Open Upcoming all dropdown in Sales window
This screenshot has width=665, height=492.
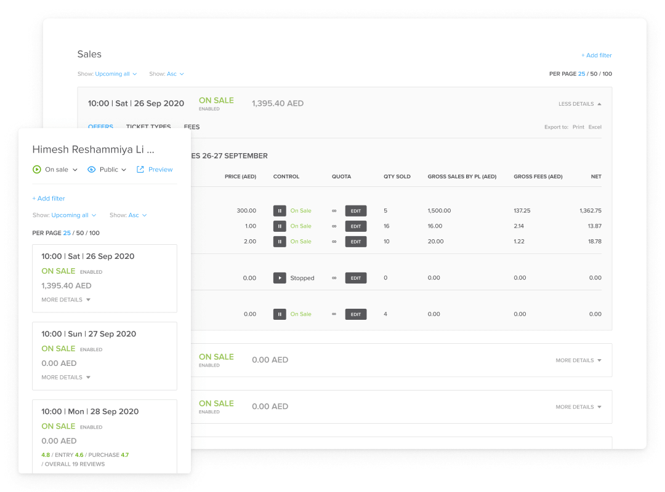[116, 74]
